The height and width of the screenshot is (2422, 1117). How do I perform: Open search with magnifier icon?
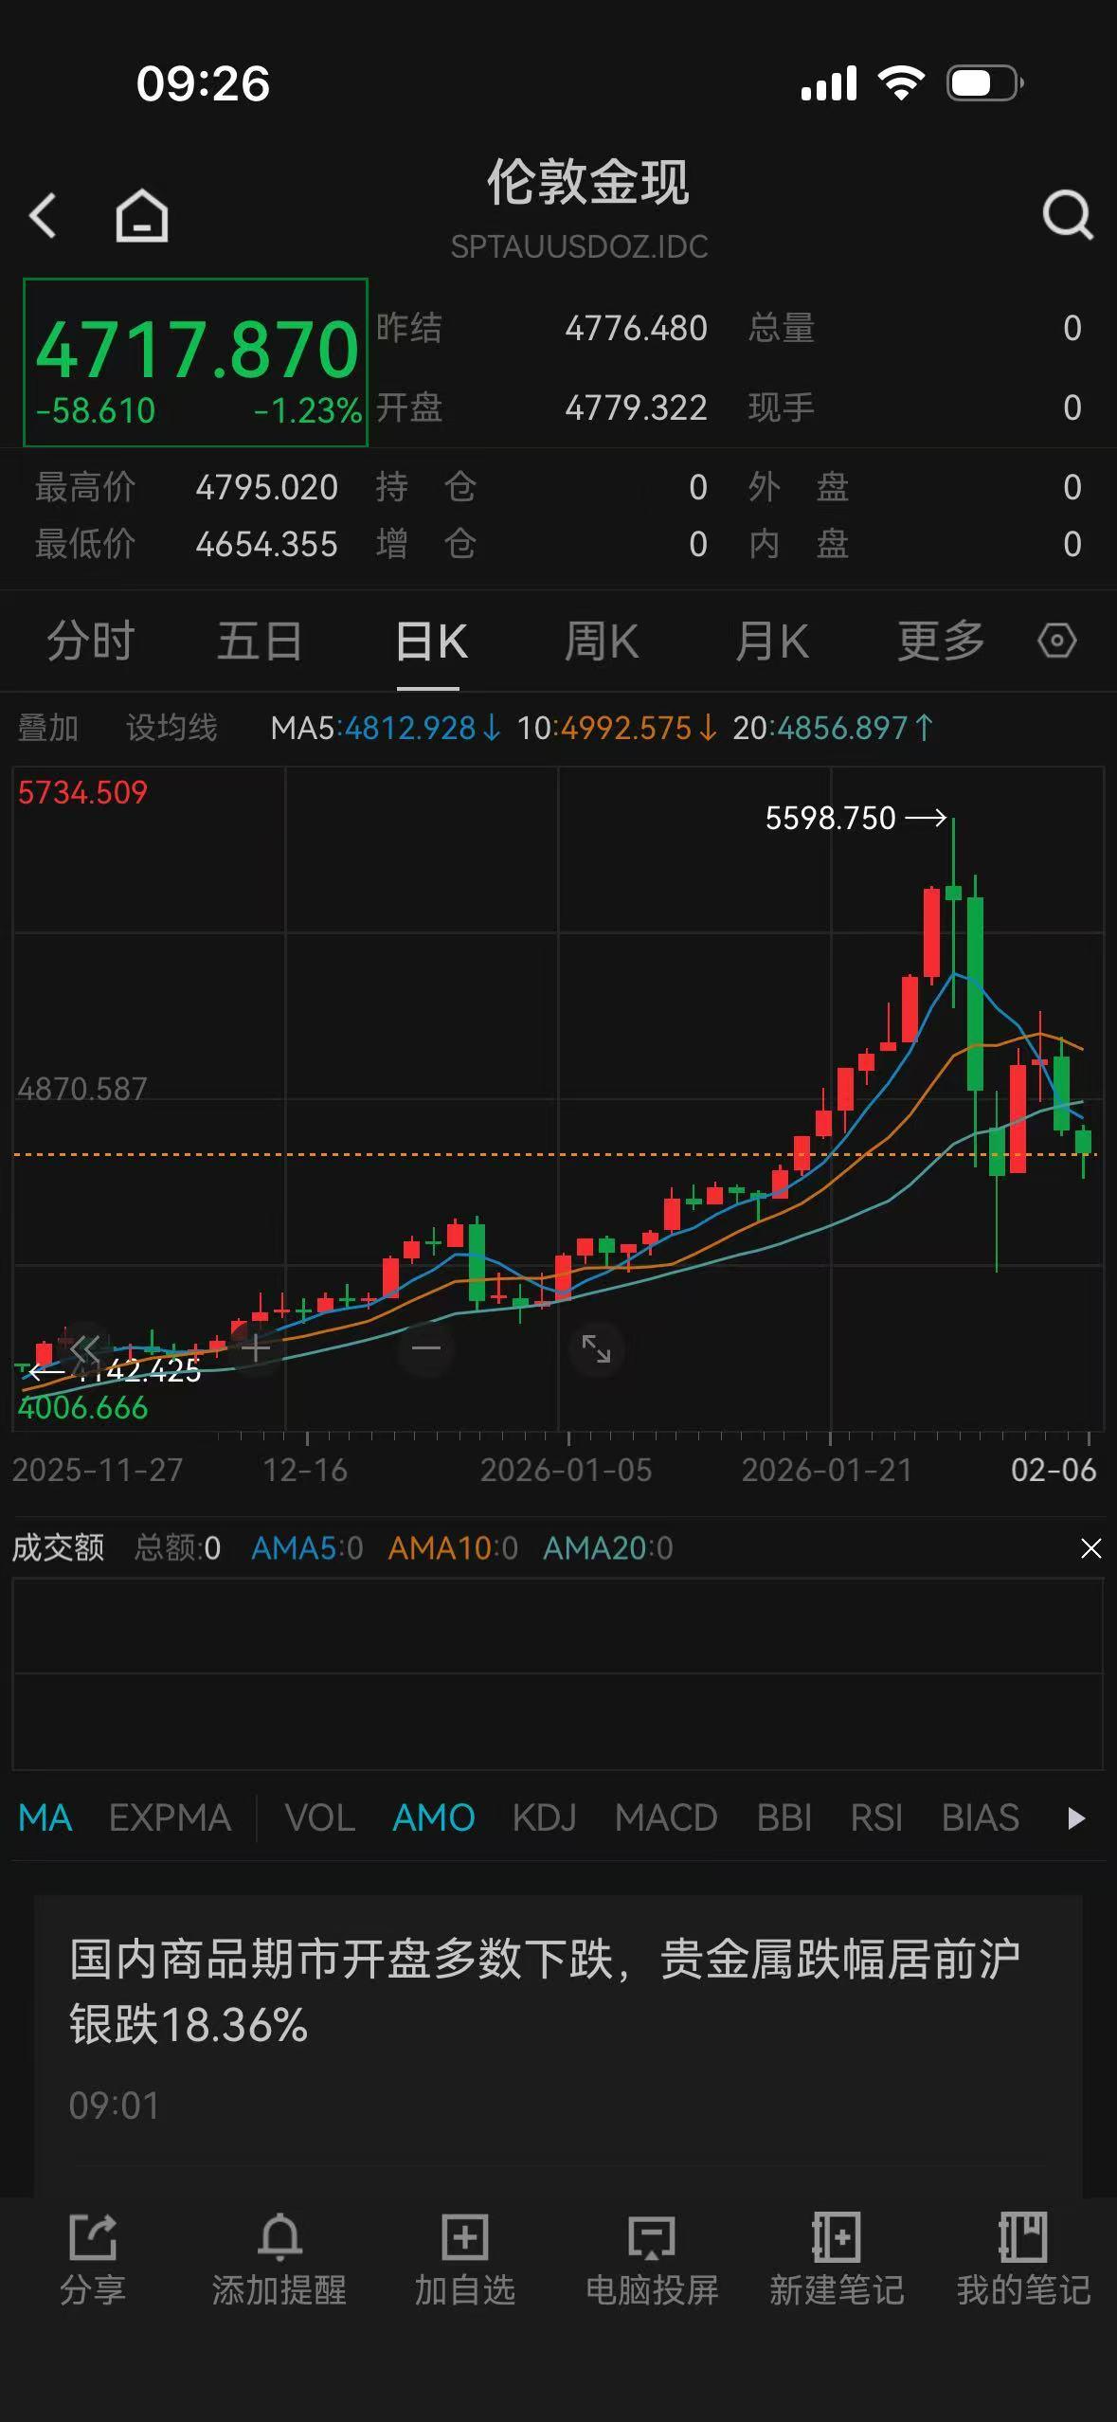(1067, 216)
